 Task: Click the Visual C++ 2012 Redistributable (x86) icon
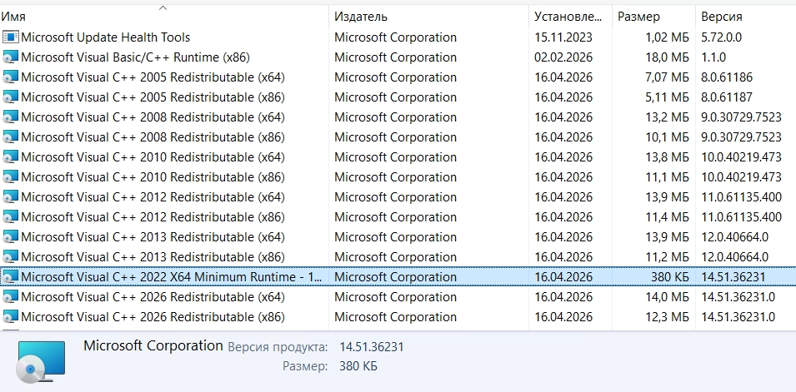11,217
